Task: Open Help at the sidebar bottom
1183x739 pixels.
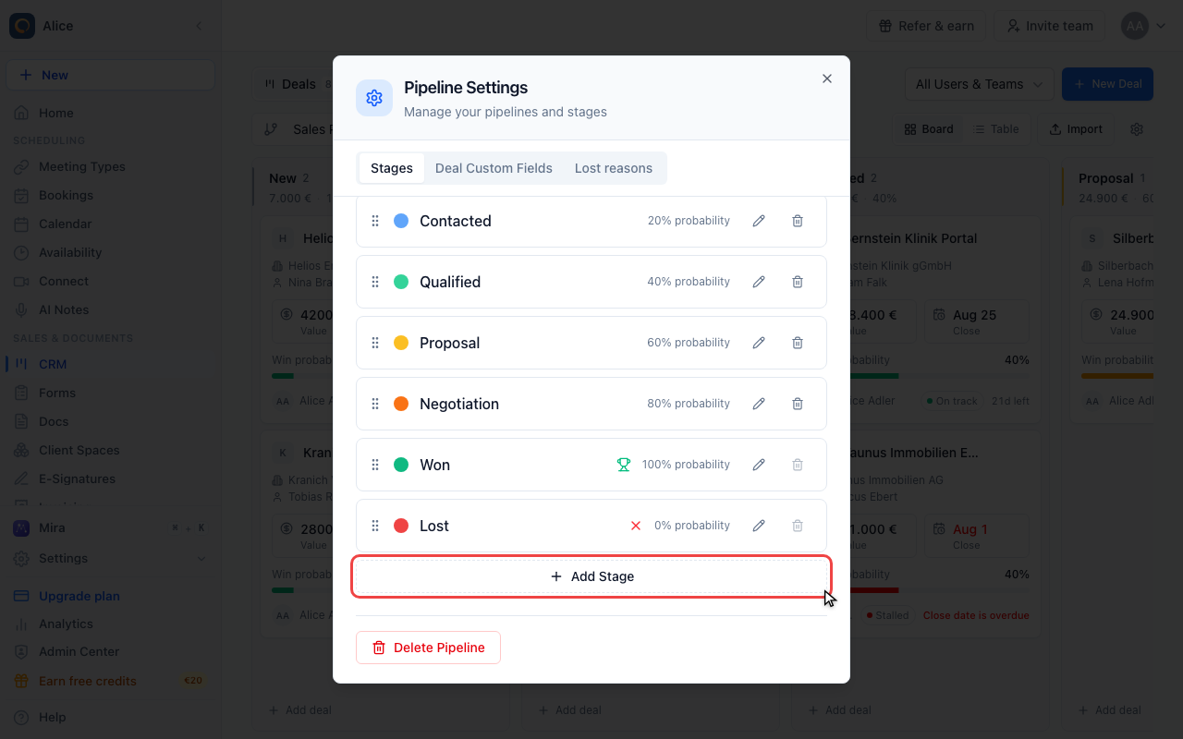Action: [111, 717]
